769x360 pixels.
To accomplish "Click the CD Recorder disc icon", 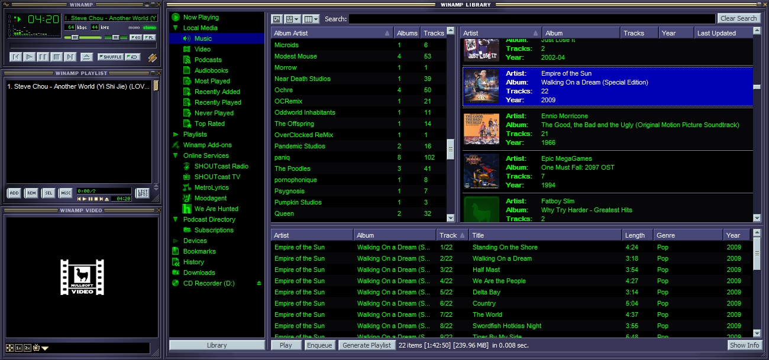I will (x=176, y=283).
